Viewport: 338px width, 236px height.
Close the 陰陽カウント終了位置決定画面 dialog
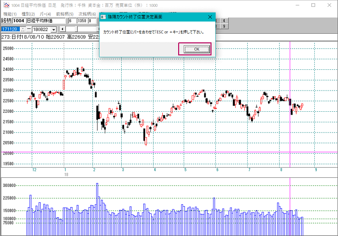210,17
